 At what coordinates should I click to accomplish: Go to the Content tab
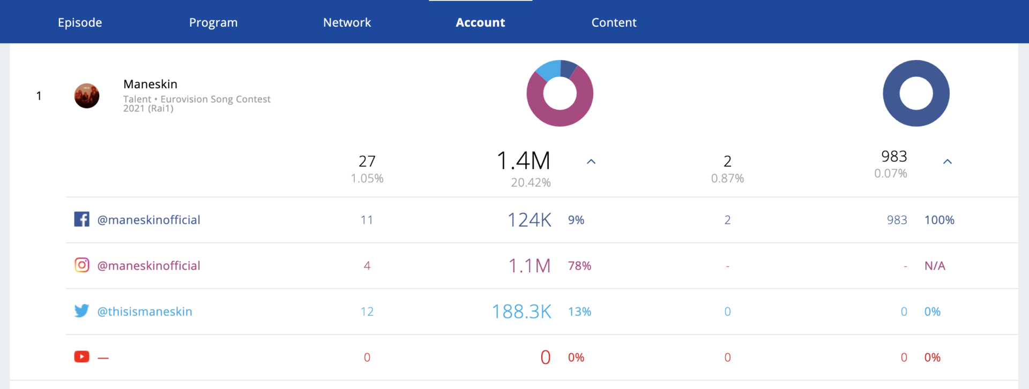pyautogui.click(x=614, y=22)
